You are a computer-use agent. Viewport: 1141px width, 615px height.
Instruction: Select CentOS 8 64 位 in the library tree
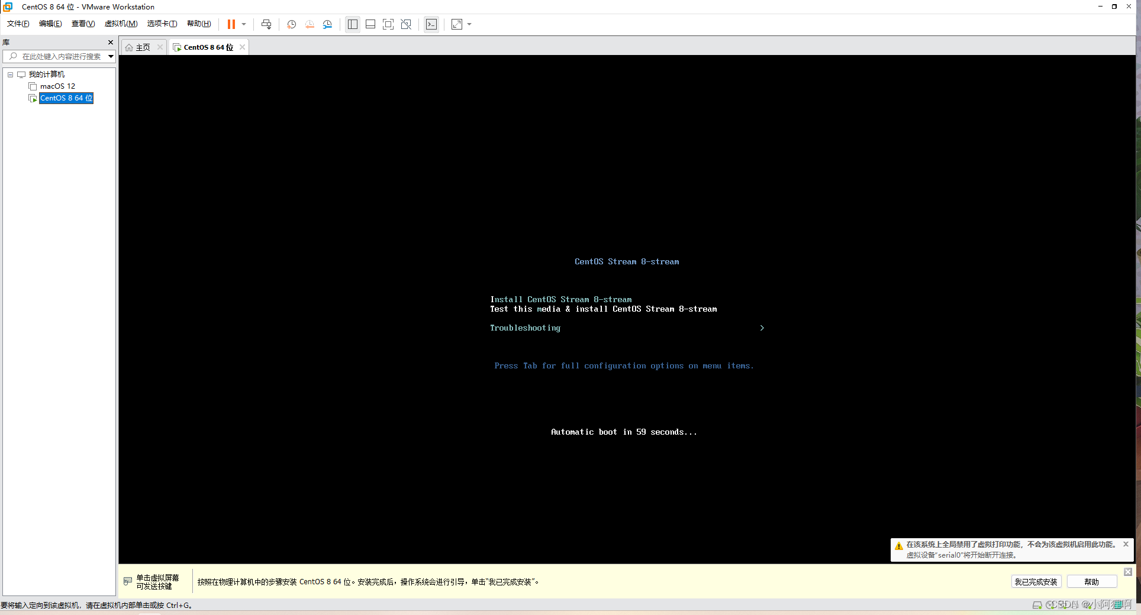[66, 98]
